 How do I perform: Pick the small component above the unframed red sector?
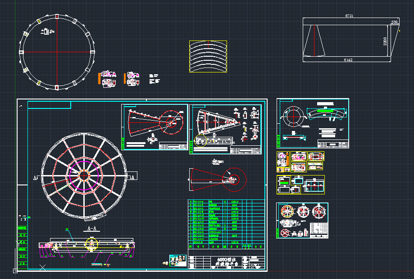[x=218, y=162]
